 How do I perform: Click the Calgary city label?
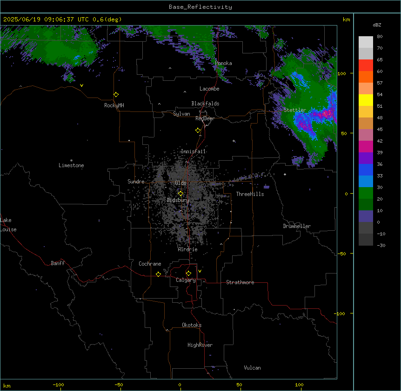pyautogui.click(x=186, y=280)
